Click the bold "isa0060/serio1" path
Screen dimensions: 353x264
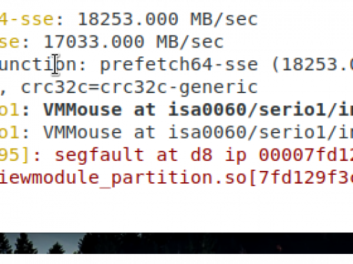(x=246, y=110)
